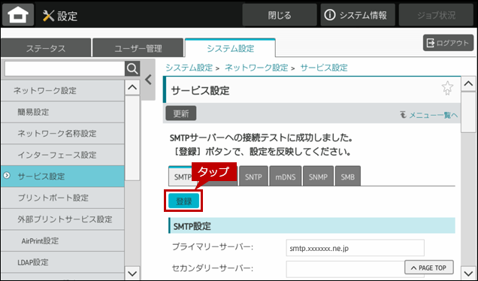Click サービス設定 in the breadcrumb
This screenshot has width=478, height=281.
pyautogui.click(x=324, y=68)
